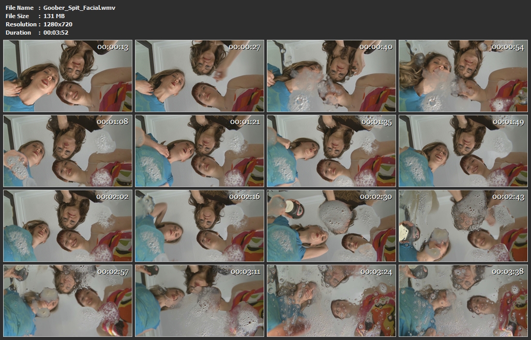The image size is (531, 340).
Task: Click the frame stamped 00:00:54
Action: [463, 76]
